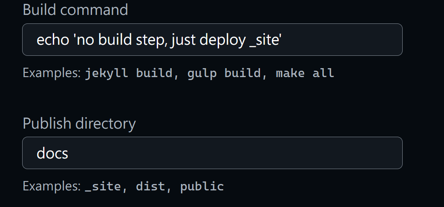Click the word "just" in Build command
The width and height of the screenshot is (444, 207).
(182, 40)
